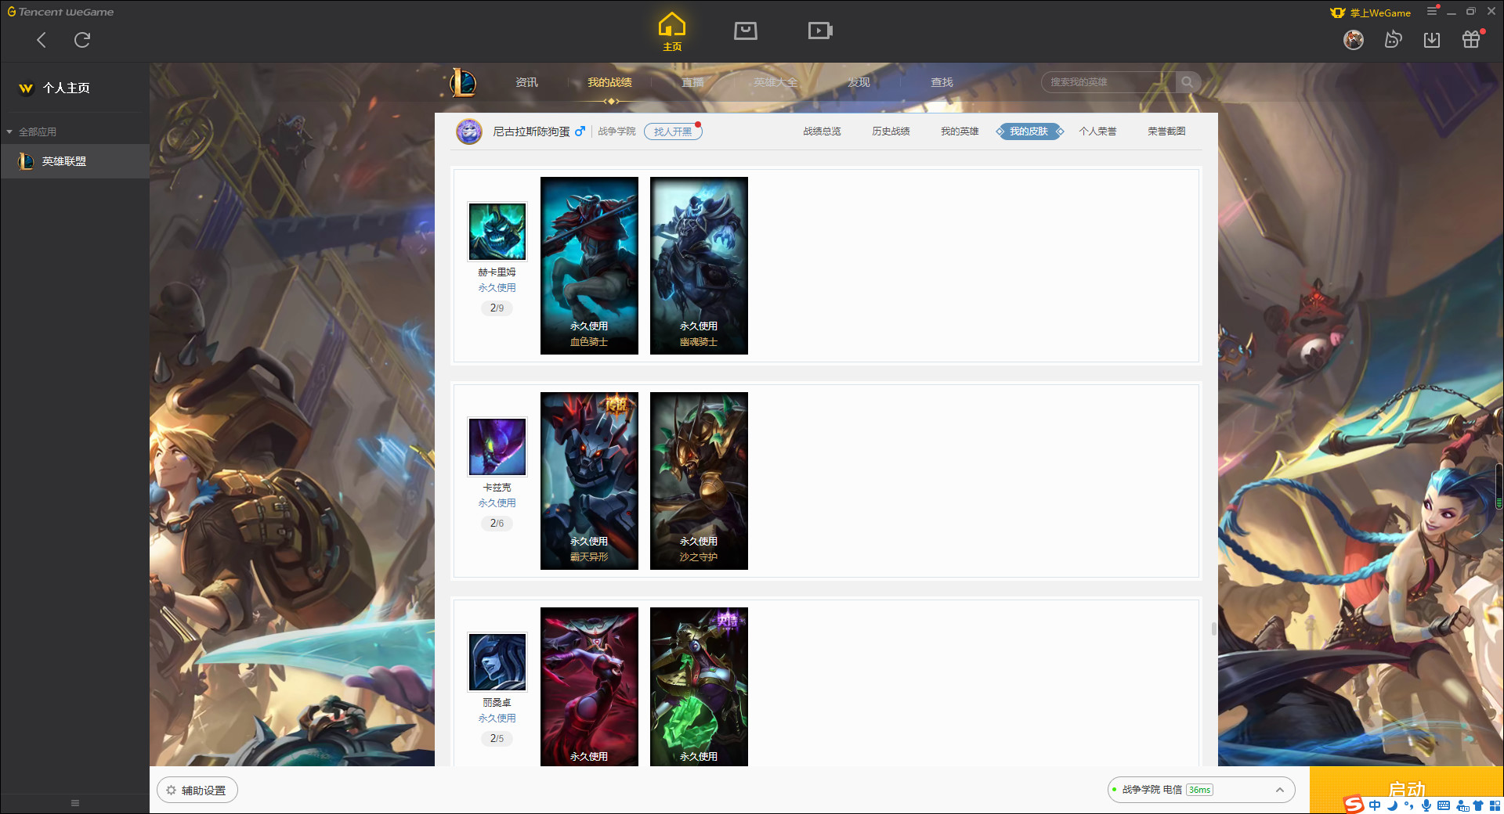Screen dimensions: 1504x814
Task: Click the 丽桑卓 champion portrait
Action: point(497,662)
